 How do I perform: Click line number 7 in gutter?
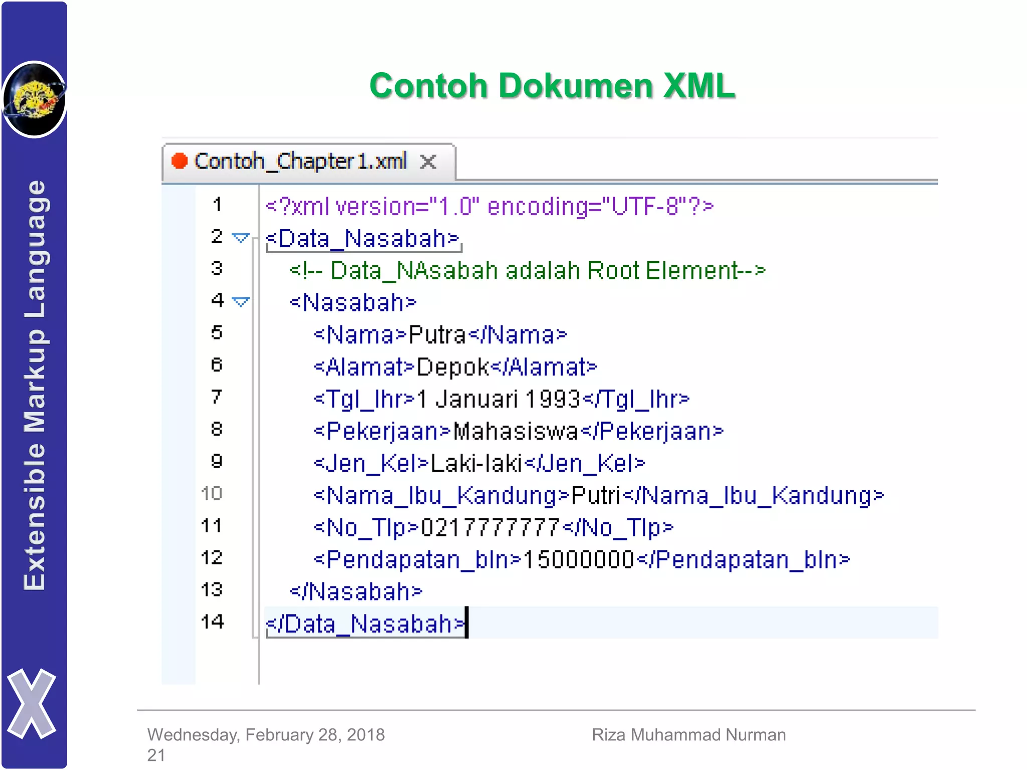(216, 397)
